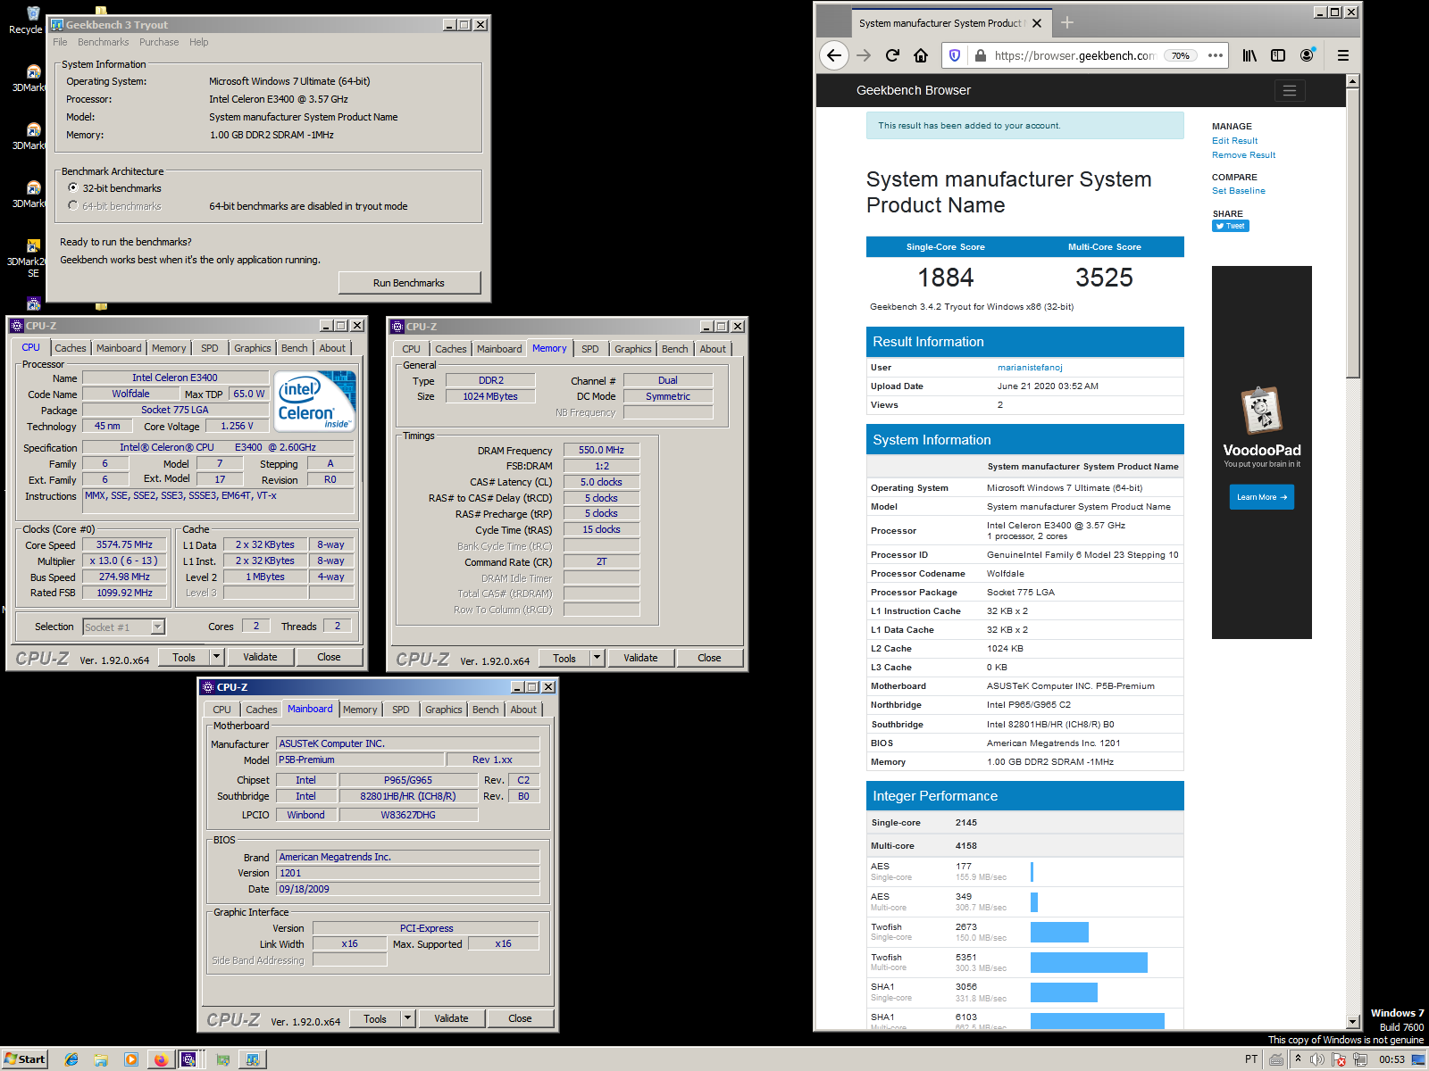Image resolution: width=1429 pixels, height=1071 pixels.
Task: Open Tools dropdown arrow in CPU-Z Mainboard window
Action: pyautogui.click(x=407, y=1018)
